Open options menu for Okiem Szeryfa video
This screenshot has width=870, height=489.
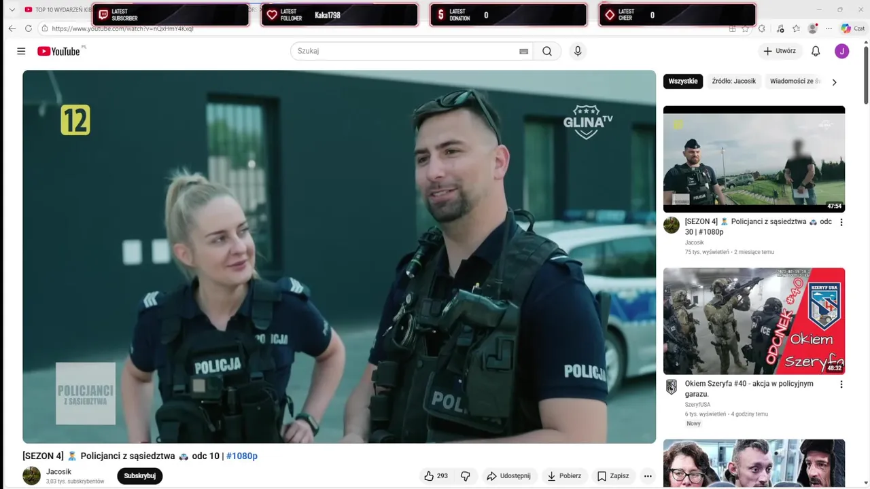point(841,384)
